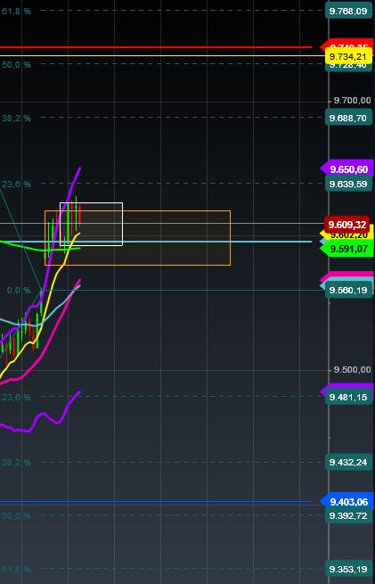Click 61,8 % label on the 9.768,09 level
The height and width of the screenshot is (584, 375).
[16, 12]
